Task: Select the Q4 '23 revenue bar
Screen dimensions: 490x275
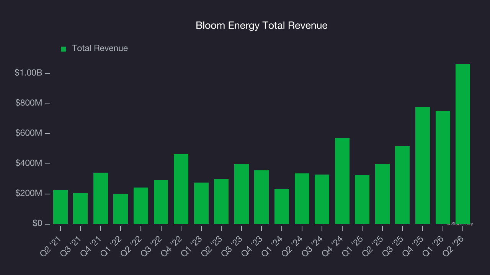Action: [x=261, y=197]
